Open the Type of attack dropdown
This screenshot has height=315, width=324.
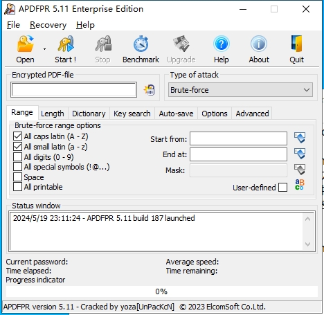(x=240, y=90)
